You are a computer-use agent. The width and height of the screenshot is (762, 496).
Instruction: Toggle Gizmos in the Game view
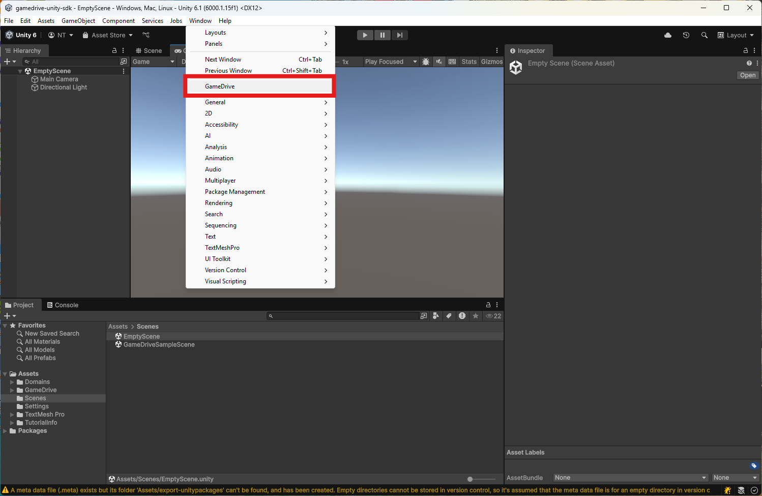(491, 61)
